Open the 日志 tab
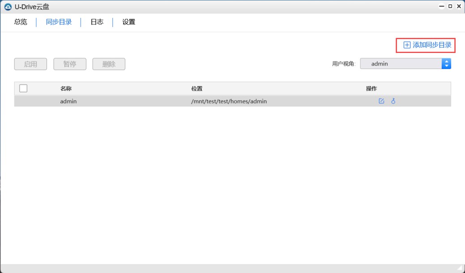Viewport: 465px width, 273px height. [x=97, y=22]
